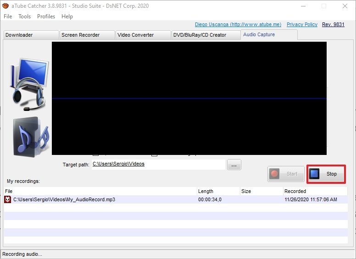Switch to the Video Converter tab
The height and width of the screenshot is (259, 356).
tap(143, 35)
